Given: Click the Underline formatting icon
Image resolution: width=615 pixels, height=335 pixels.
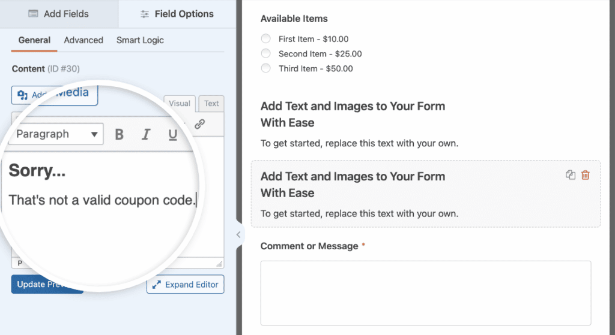Looking at the screenshot, I should click(x=173, y=134).
